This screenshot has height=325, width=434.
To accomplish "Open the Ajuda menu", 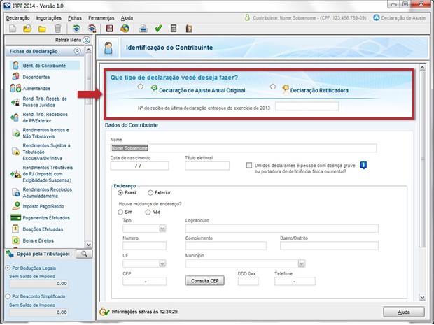I will (x=127, y=18).
